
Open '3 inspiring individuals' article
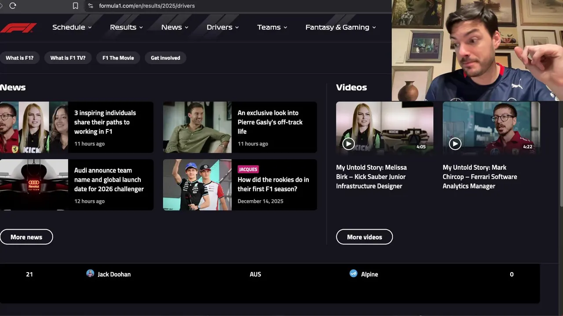[x=105, y=122]
